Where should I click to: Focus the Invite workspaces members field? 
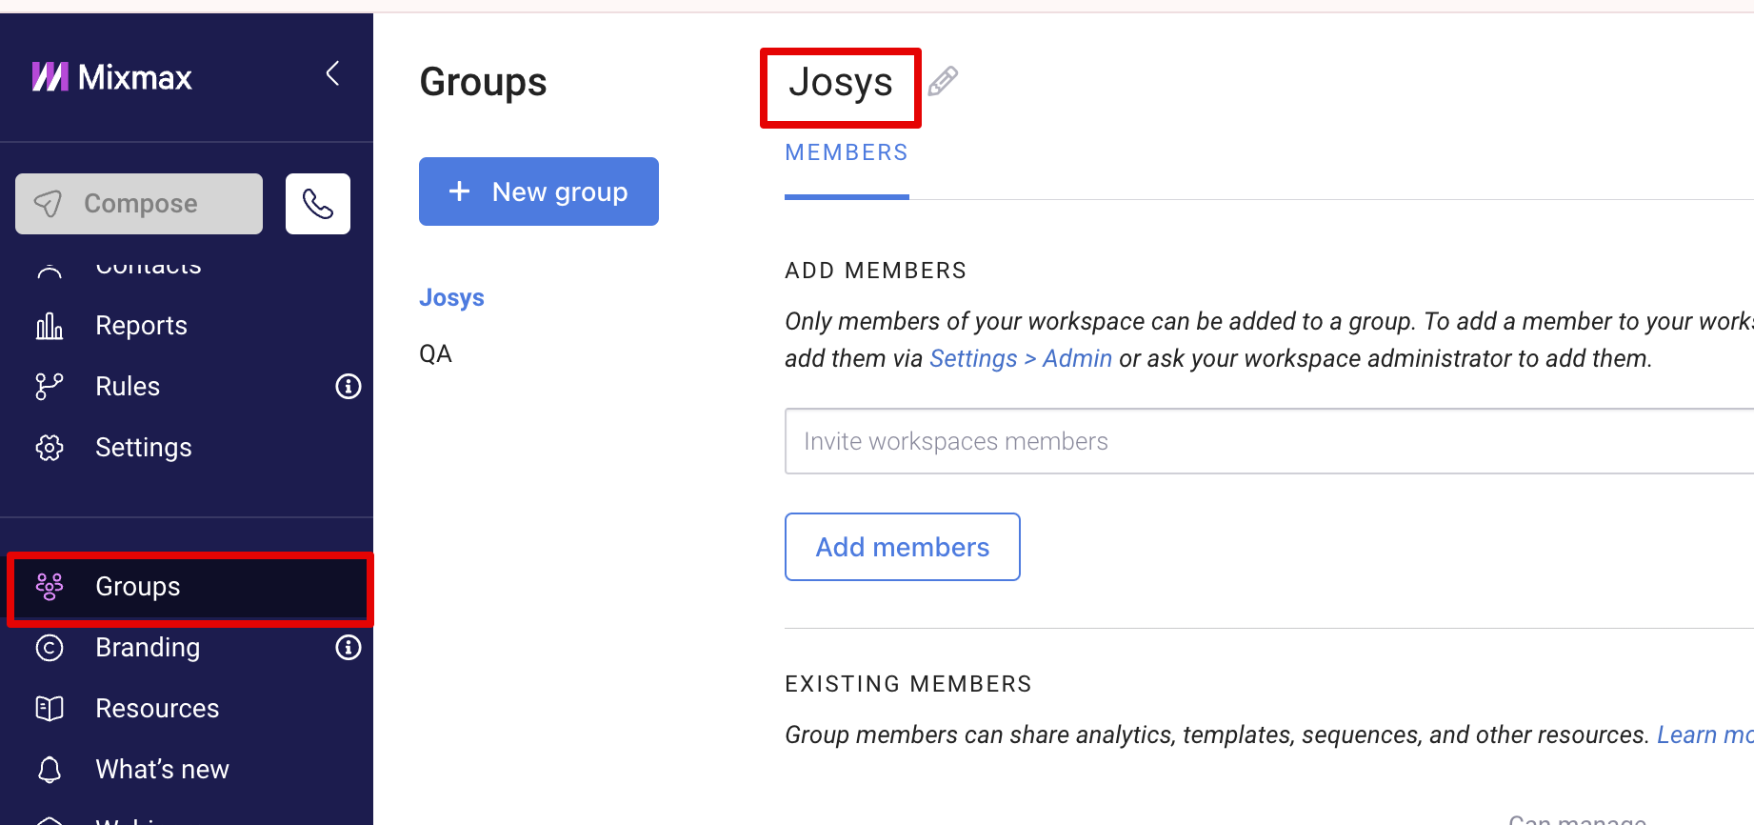tap(1266, 441)
